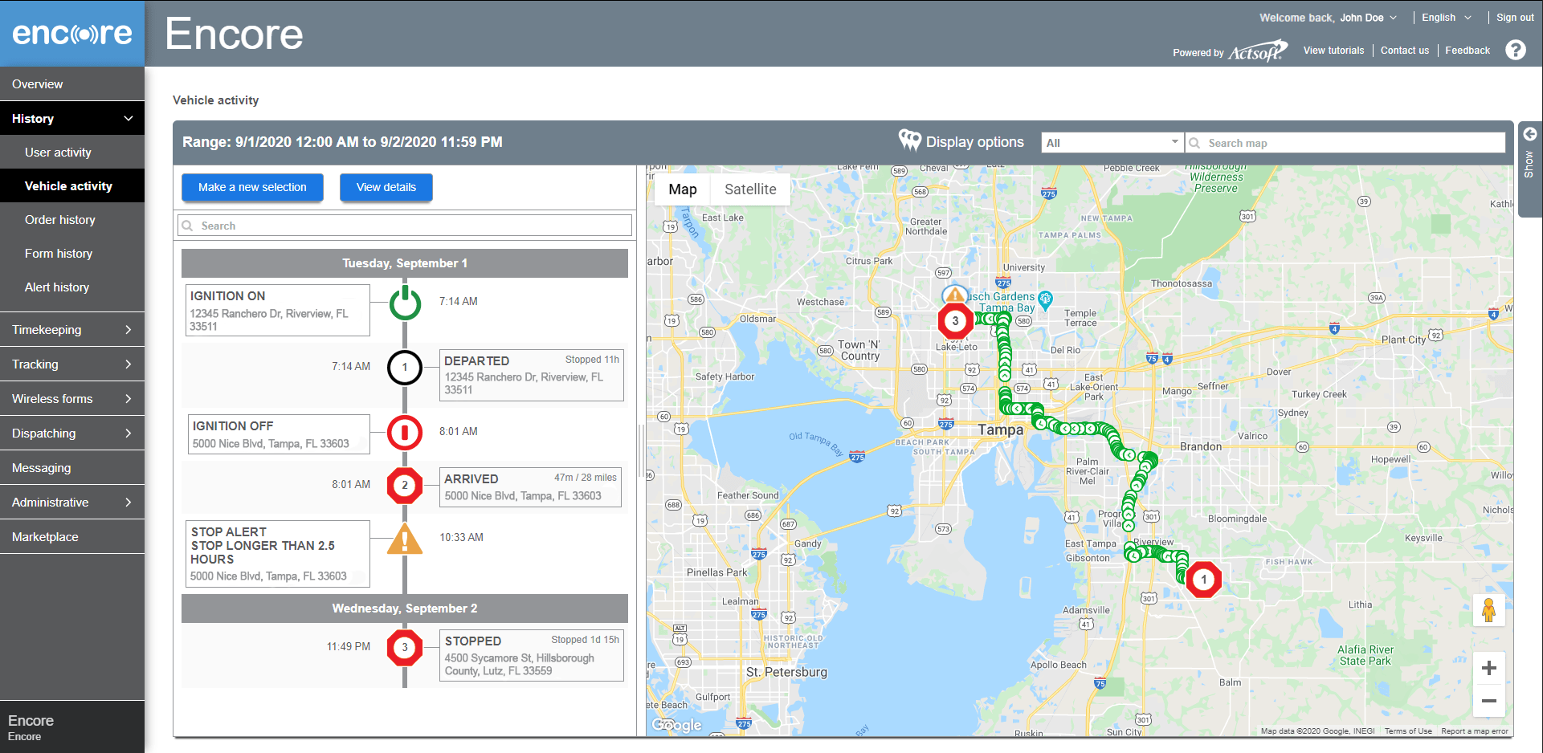
Task: Open Display options via the glasses icon
Action: [x=910, y=140]
